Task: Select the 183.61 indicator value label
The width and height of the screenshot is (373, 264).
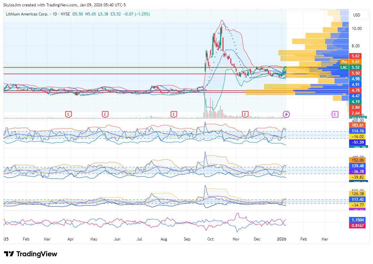Action: click(358, 125)
